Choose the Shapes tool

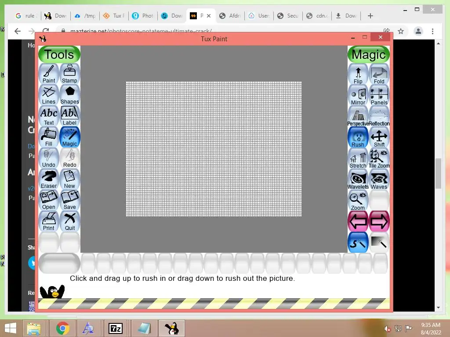(x=70, y=95)
